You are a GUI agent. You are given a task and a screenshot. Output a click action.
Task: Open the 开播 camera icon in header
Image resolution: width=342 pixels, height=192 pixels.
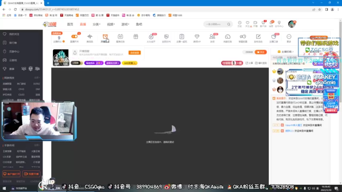coord(255,23)
